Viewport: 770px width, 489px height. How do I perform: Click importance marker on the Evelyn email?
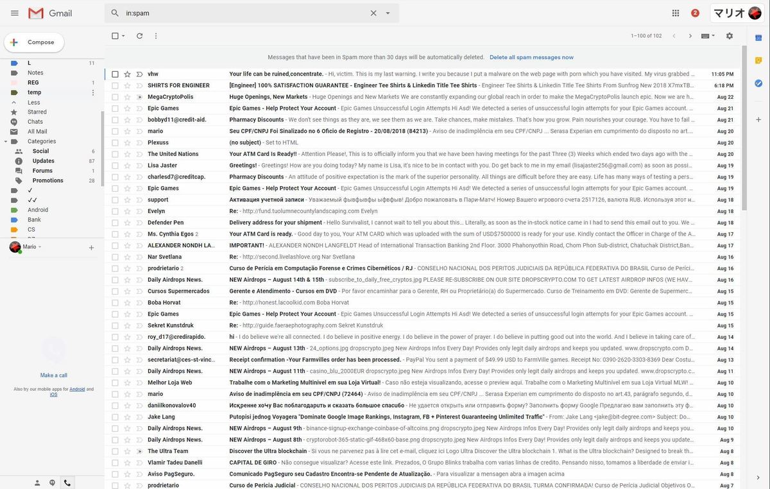[139, 211]
